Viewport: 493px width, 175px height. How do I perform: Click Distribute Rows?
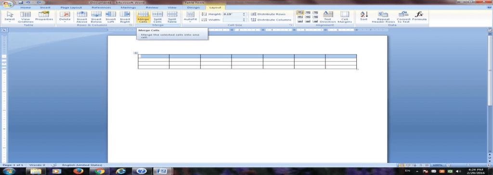268,14
